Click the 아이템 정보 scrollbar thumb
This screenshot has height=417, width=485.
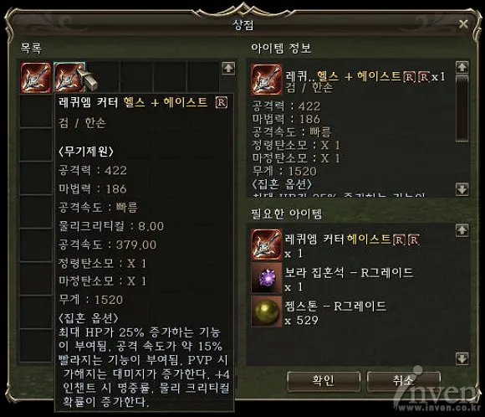click(462, 108)
